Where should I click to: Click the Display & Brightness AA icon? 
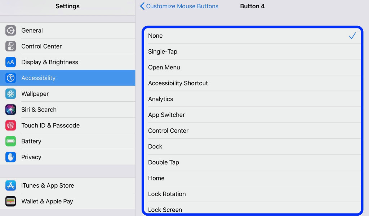11,62
